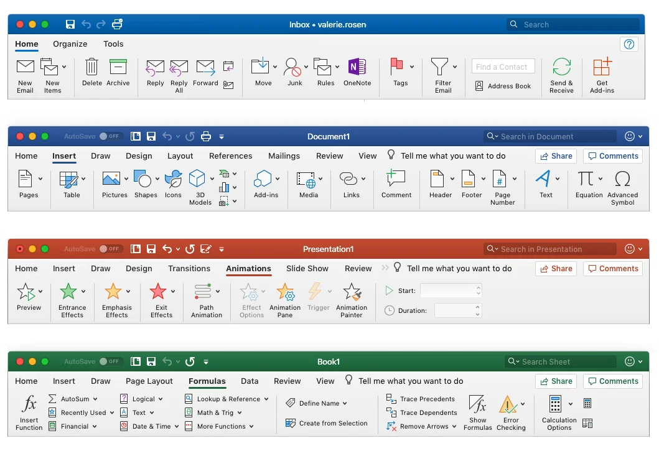Click Send & Receive in Outlook
This screenshot has height=456, width=659.
561,75
